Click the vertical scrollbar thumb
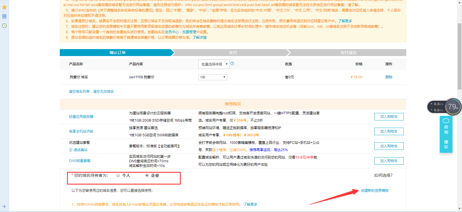This screenshot has height=212, width=462. [460, 56]
